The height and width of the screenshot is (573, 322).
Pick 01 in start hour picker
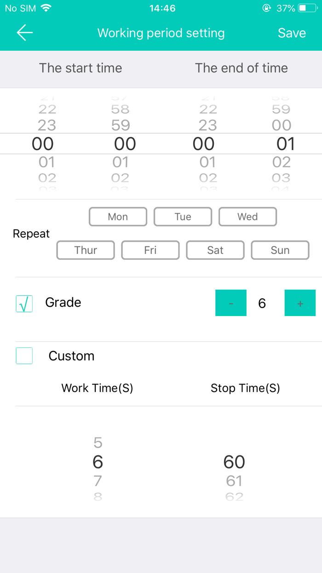point(46,162)
